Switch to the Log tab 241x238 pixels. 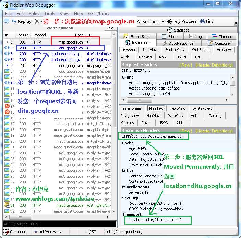pos(195,37)
